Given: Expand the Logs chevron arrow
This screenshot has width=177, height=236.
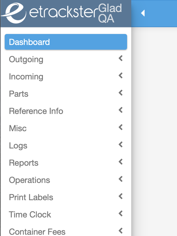Looking at the screenshot, I should pyautogui.click(x=121, y=145).
